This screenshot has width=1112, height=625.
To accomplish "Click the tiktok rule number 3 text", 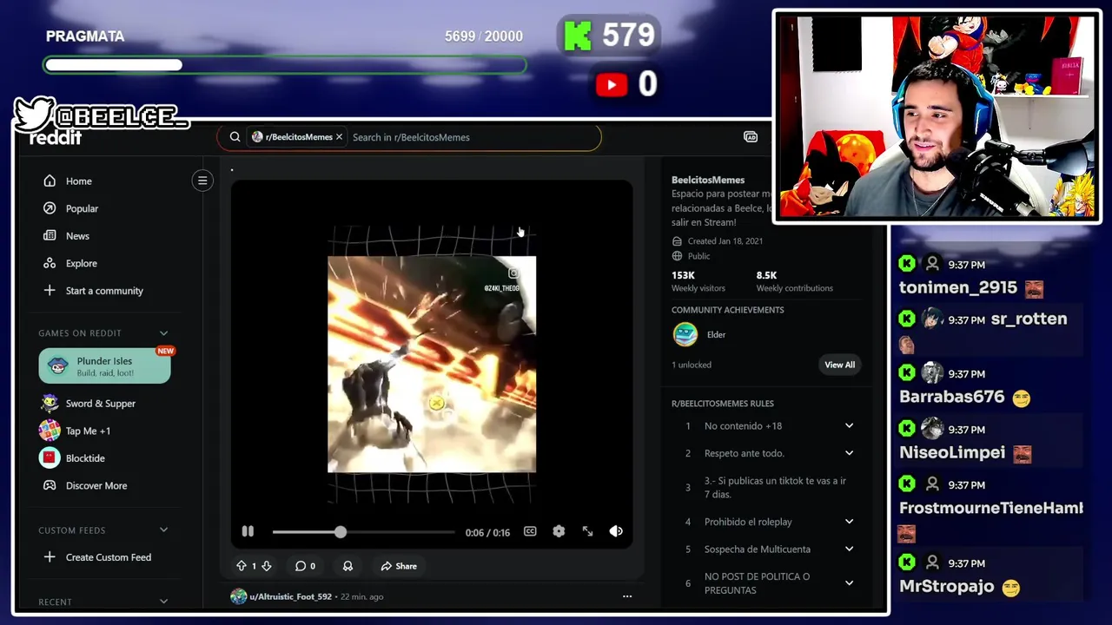I will 775,487.
